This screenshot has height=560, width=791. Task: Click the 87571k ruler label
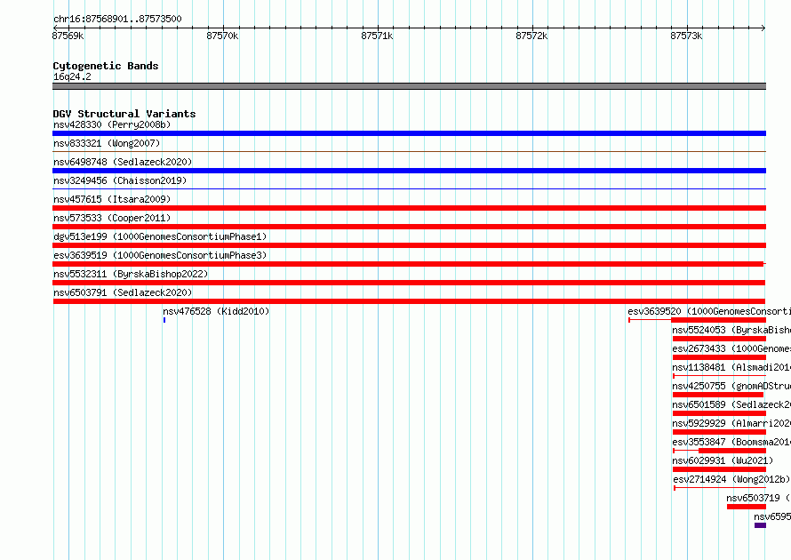pyautogui.click(x=377, y=36)
